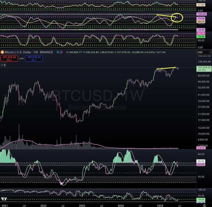Click the 2021 label on time axis

point(4,206)
